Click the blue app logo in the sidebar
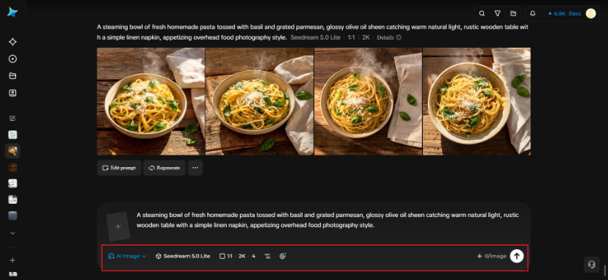This screenshot has width=608, height=280. [x=12, y=12]
